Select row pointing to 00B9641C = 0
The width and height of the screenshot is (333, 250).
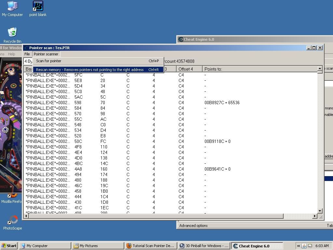[171, 169]
